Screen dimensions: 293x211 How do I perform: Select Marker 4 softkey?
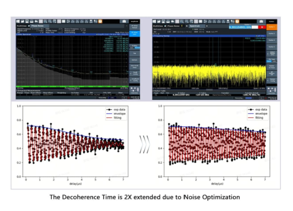click(272, 47)
